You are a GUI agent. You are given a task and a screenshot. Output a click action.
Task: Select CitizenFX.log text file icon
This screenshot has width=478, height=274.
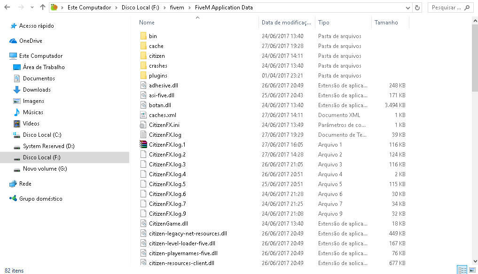tap(143, 134)
